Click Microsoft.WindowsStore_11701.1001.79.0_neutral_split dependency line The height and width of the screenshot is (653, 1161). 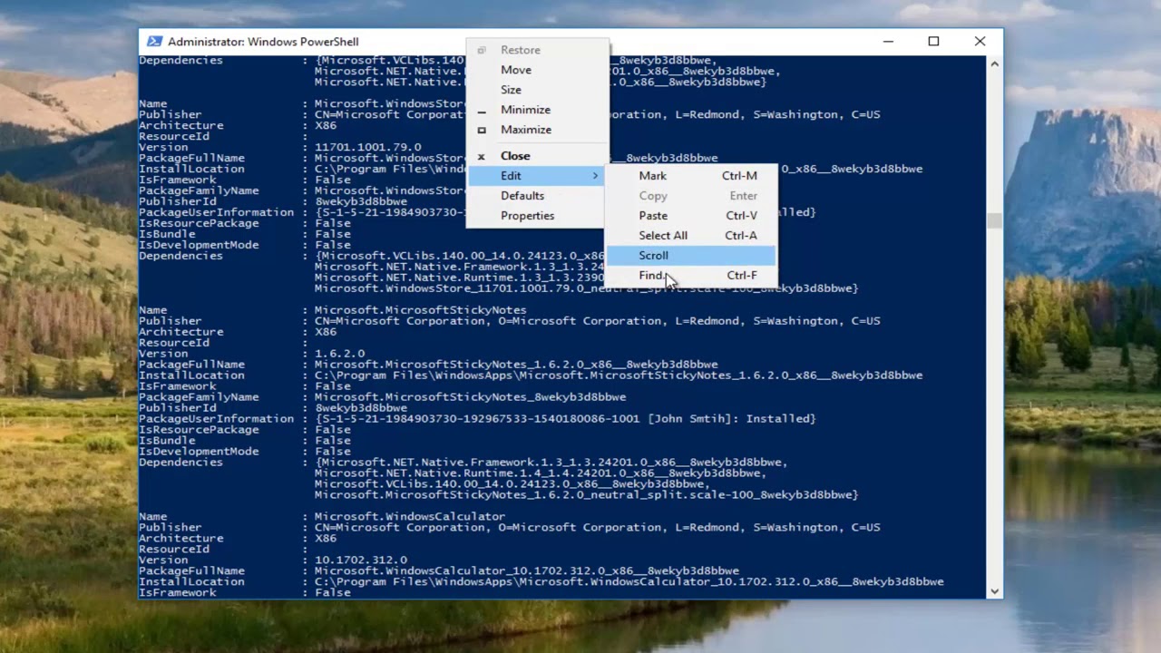(x=586, y=288)
